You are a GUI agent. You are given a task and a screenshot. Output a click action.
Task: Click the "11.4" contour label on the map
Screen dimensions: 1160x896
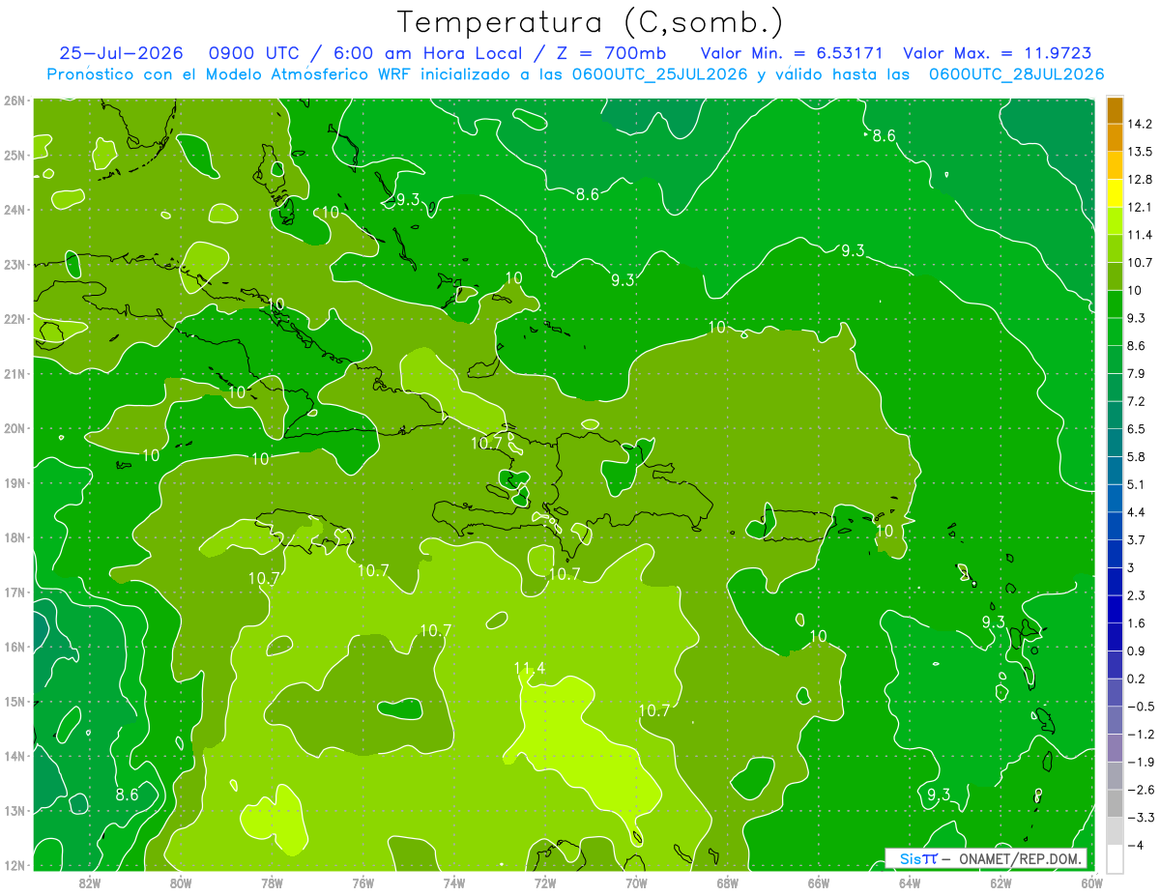(x=530, y=668)
